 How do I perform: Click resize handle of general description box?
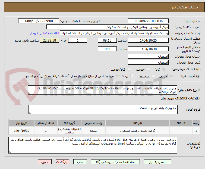pyautogui.click(x=29, y=93)
